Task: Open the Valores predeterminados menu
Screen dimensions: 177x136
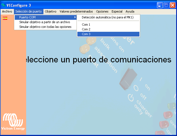Action: [76, 11]
